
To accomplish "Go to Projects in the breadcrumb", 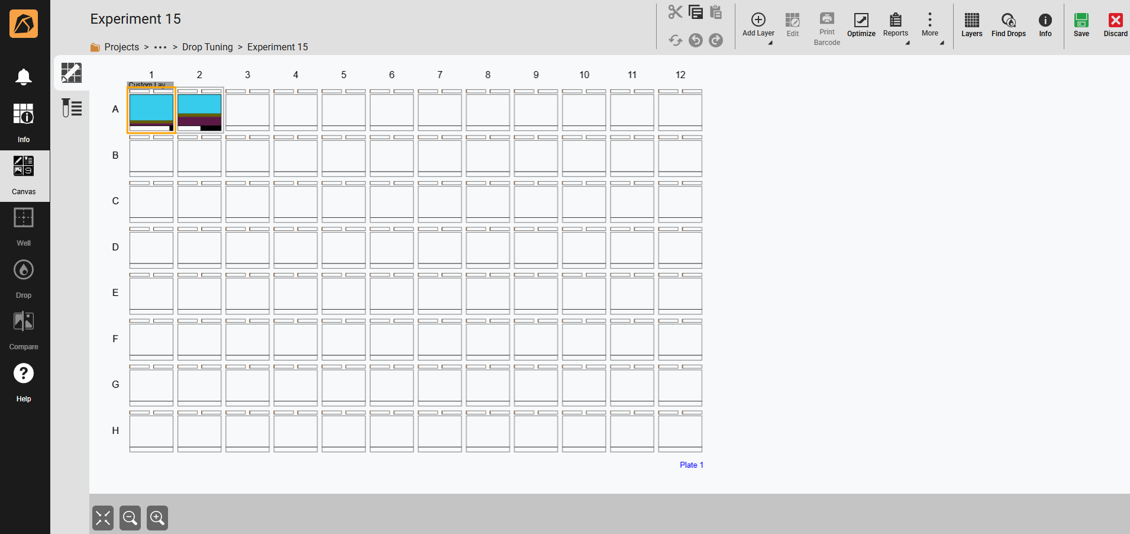I will 122,47.
